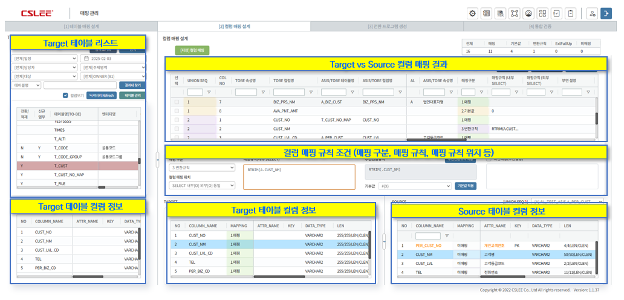This screenshot has width=624, height=300.
Task: Click the table name search input field
Action: pyautogui.click(x=81, y=85)
